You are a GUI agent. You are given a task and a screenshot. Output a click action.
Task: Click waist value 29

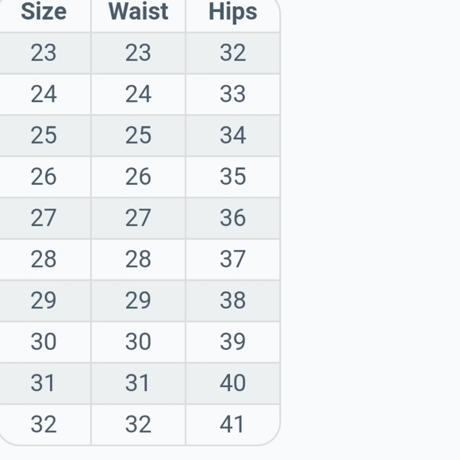138,301
